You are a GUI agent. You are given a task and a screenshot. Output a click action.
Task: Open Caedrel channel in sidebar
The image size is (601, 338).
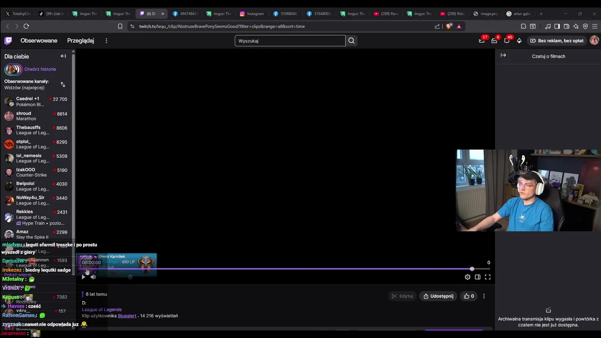tap(36, 102)
